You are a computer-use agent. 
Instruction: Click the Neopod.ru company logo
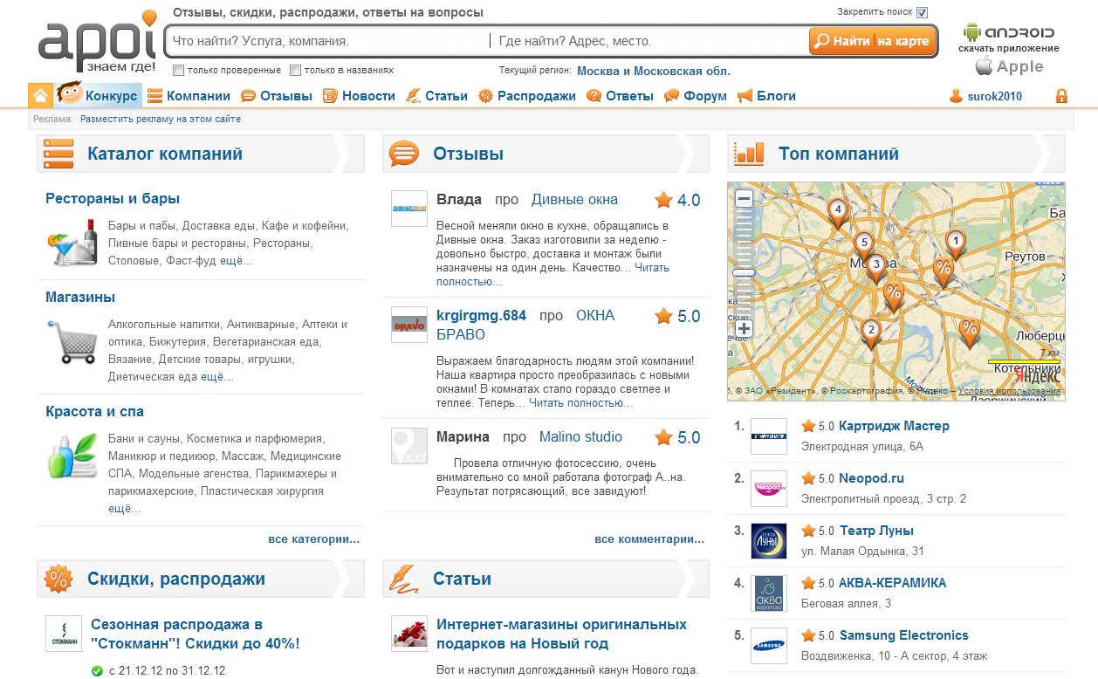(769, 489)
